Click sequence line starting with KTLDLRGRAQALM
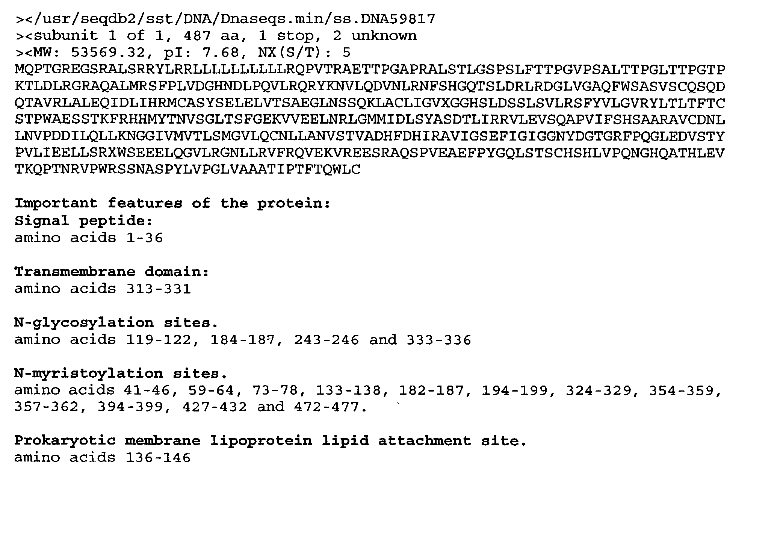This screenshot has width=783, height=540. pos(370,86)
